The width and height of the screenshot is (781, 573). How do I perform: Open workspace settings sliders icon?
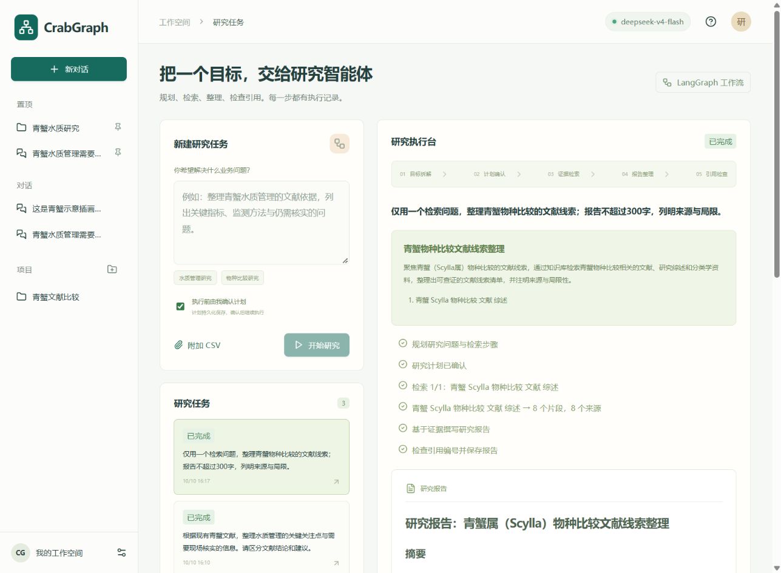(x=121, y=552)
